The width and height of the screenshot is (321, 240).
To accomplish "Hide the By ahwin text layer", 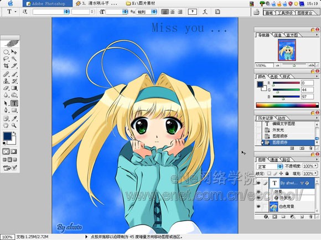I will [258, 183].
